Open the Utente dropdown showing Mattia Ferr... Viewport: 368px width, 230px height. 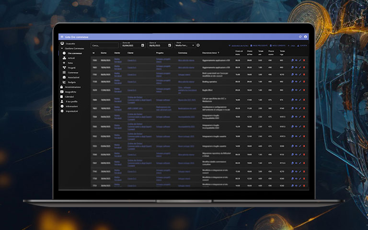[x=185, y=46]
